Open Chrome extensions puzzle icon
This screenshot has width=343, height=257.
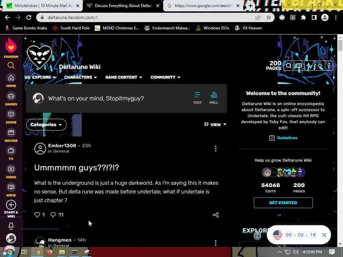(303, 17)
